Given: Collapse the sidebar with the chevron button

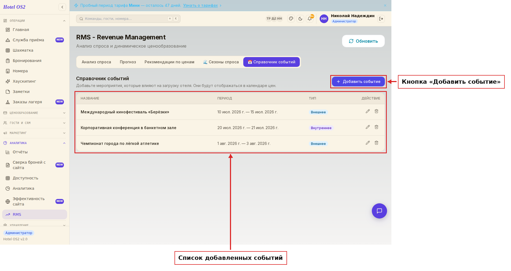Looking at the screenshot, I should pyautogui.click(x=62, y=7).
